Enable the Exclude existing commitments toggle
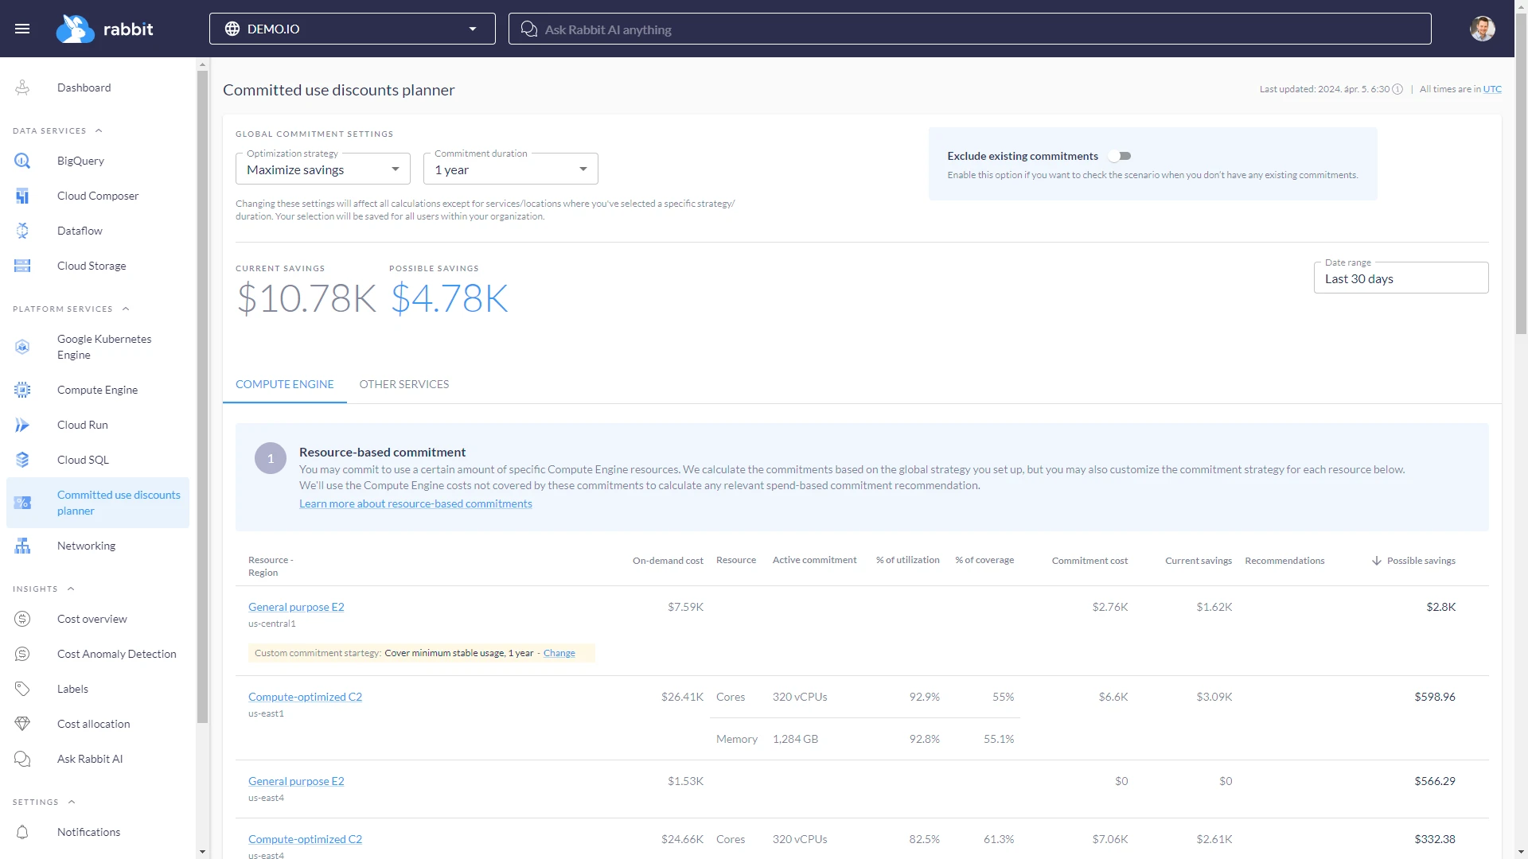 point(1121,156)
